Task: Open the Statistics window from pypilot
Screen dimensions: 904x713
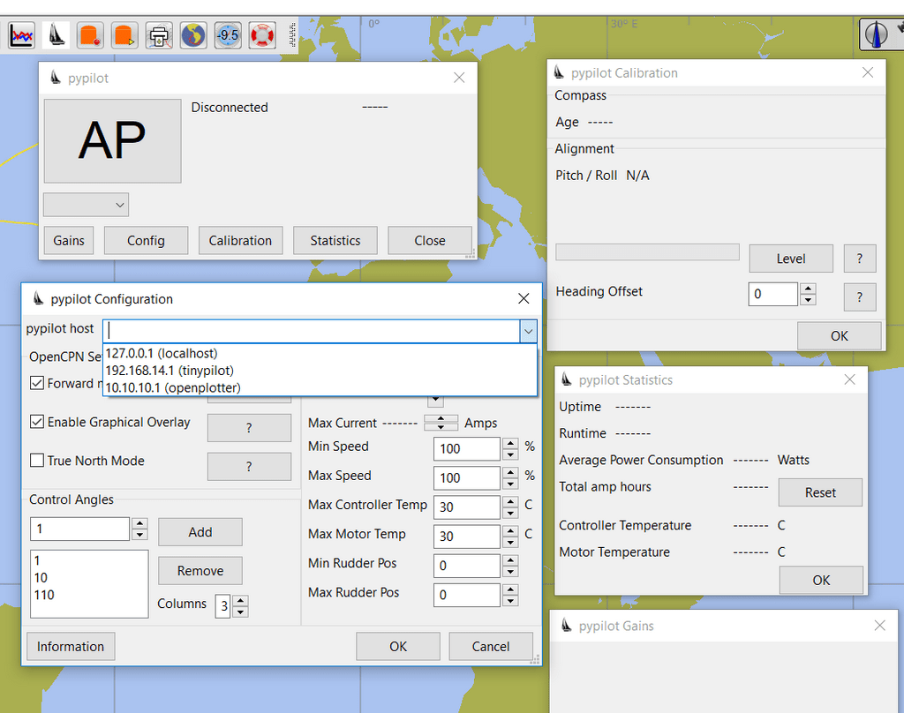Action: click(335, 240)
